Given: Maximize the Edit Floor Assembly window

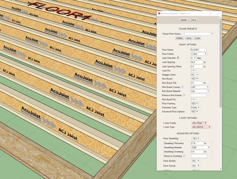Looking at the screenshot, I should [x=210, y=13].
